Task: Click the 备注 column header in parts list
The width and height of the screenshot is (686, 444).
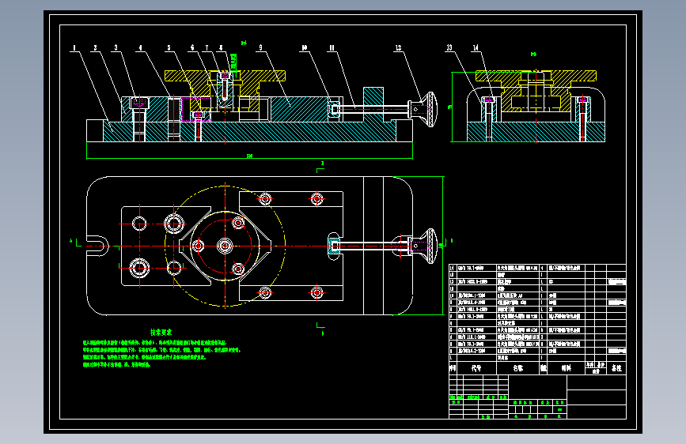Action: (616, 368)
